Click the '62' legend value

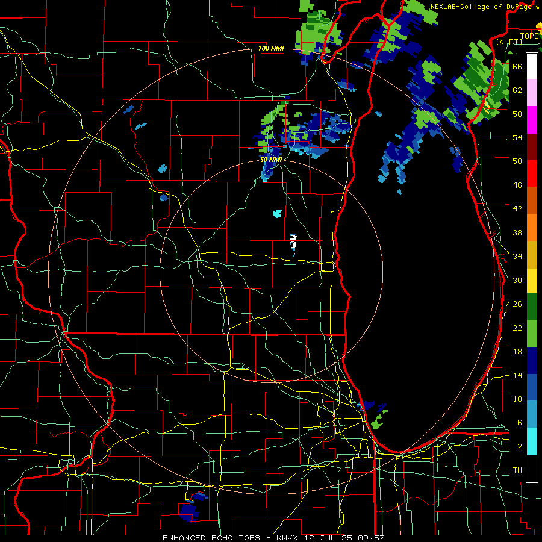click(x=517, y=90)
